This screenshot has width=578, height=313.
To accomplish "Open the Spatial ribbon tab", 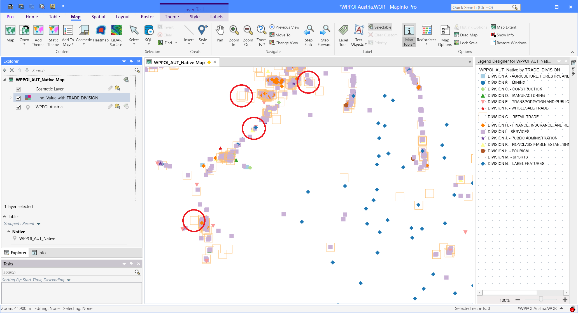I will pyautogui.click(x=98, y=17).
